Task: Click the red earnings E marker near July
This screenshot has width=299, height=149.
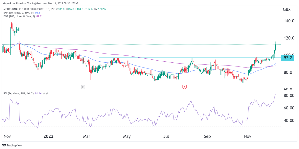Action: pyautogui.click(x=184, y=87)
